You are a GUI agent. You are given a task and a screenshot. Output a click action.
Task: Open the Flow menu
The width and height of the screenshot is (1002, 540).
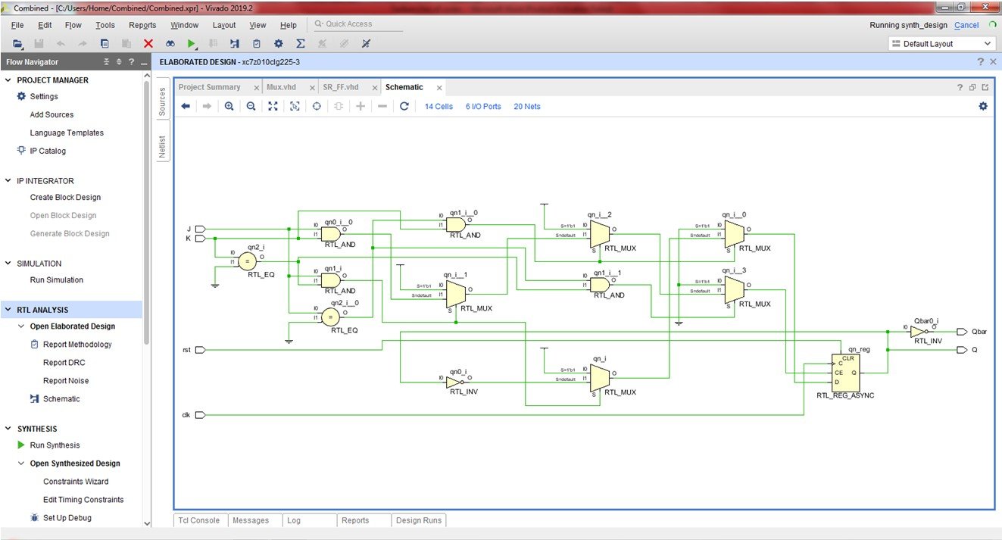(73, 25)
